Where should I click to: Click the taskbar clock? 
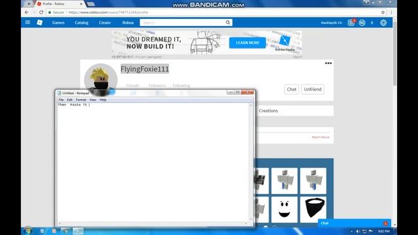(383, 231)
